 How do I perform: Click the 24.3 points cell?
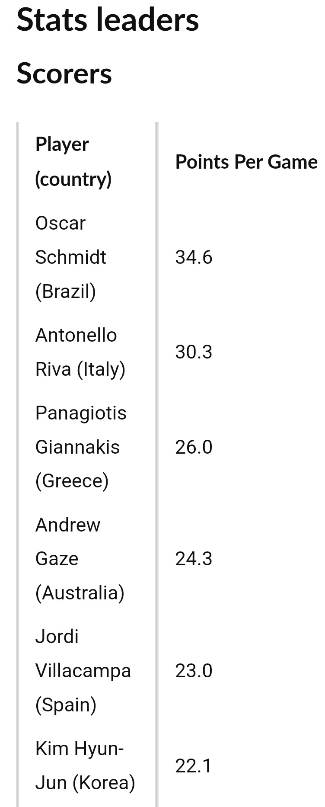click(x=194, y=559)
